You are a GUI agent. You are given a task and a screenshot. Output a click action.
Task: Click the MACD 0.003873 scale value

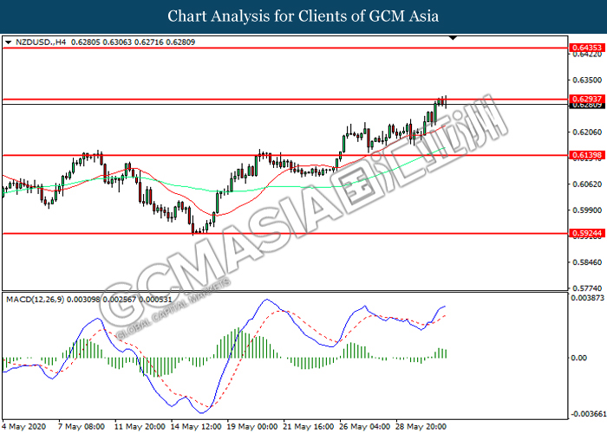coord(588,298)
